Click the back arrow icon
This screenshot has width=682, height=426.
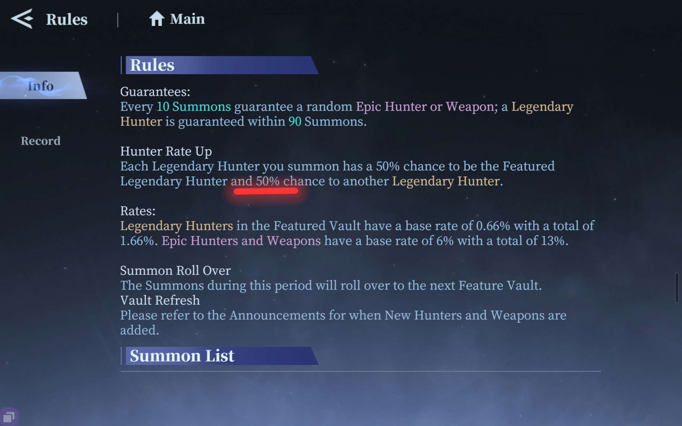click(22, 19)
